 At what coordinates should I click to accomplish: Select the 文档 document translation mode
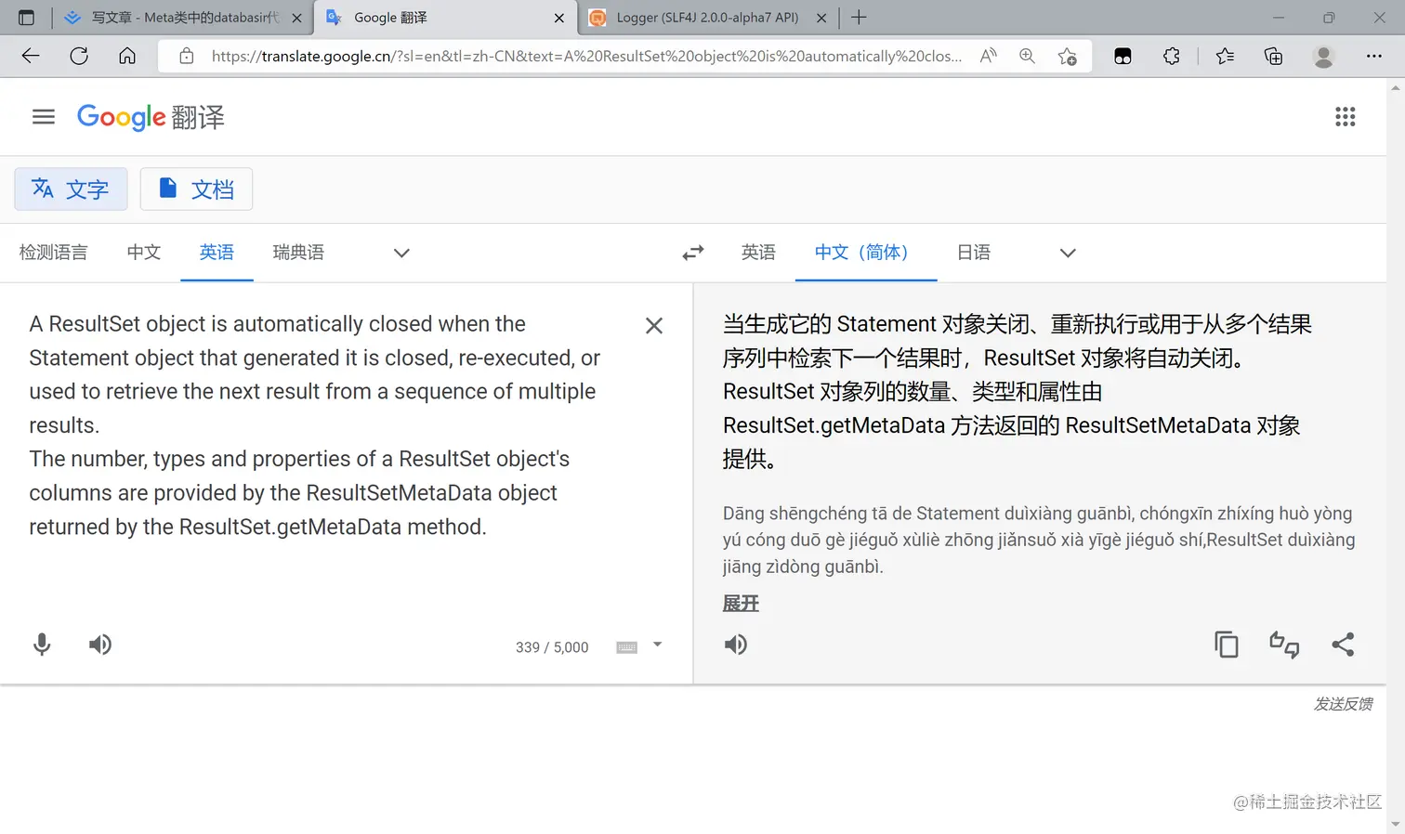[196, 189]
